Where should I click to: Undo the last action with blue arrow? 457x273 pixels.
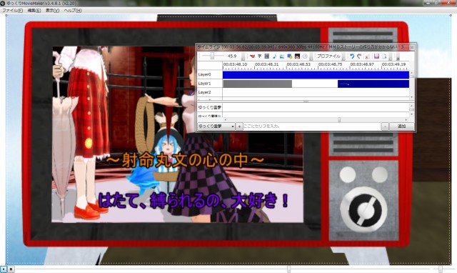pyautogui.click(x=352, y=56)
